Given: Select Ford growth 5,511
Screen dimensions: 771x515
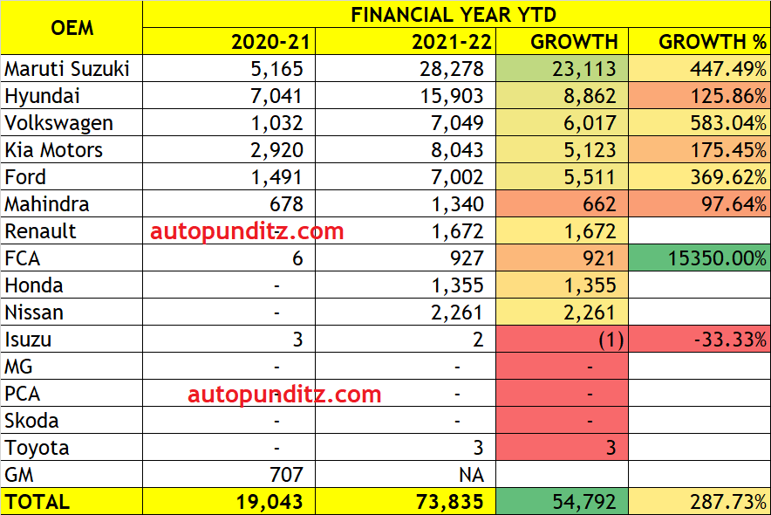Looking at the screenshot, I should (562, 176).
